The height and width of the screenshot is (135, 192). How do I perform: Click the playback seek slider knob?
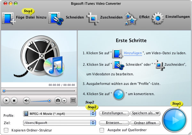4,91
